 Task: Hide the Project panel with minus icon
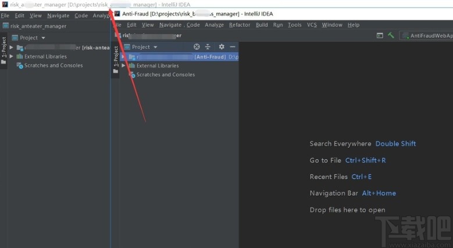[233, 47]
